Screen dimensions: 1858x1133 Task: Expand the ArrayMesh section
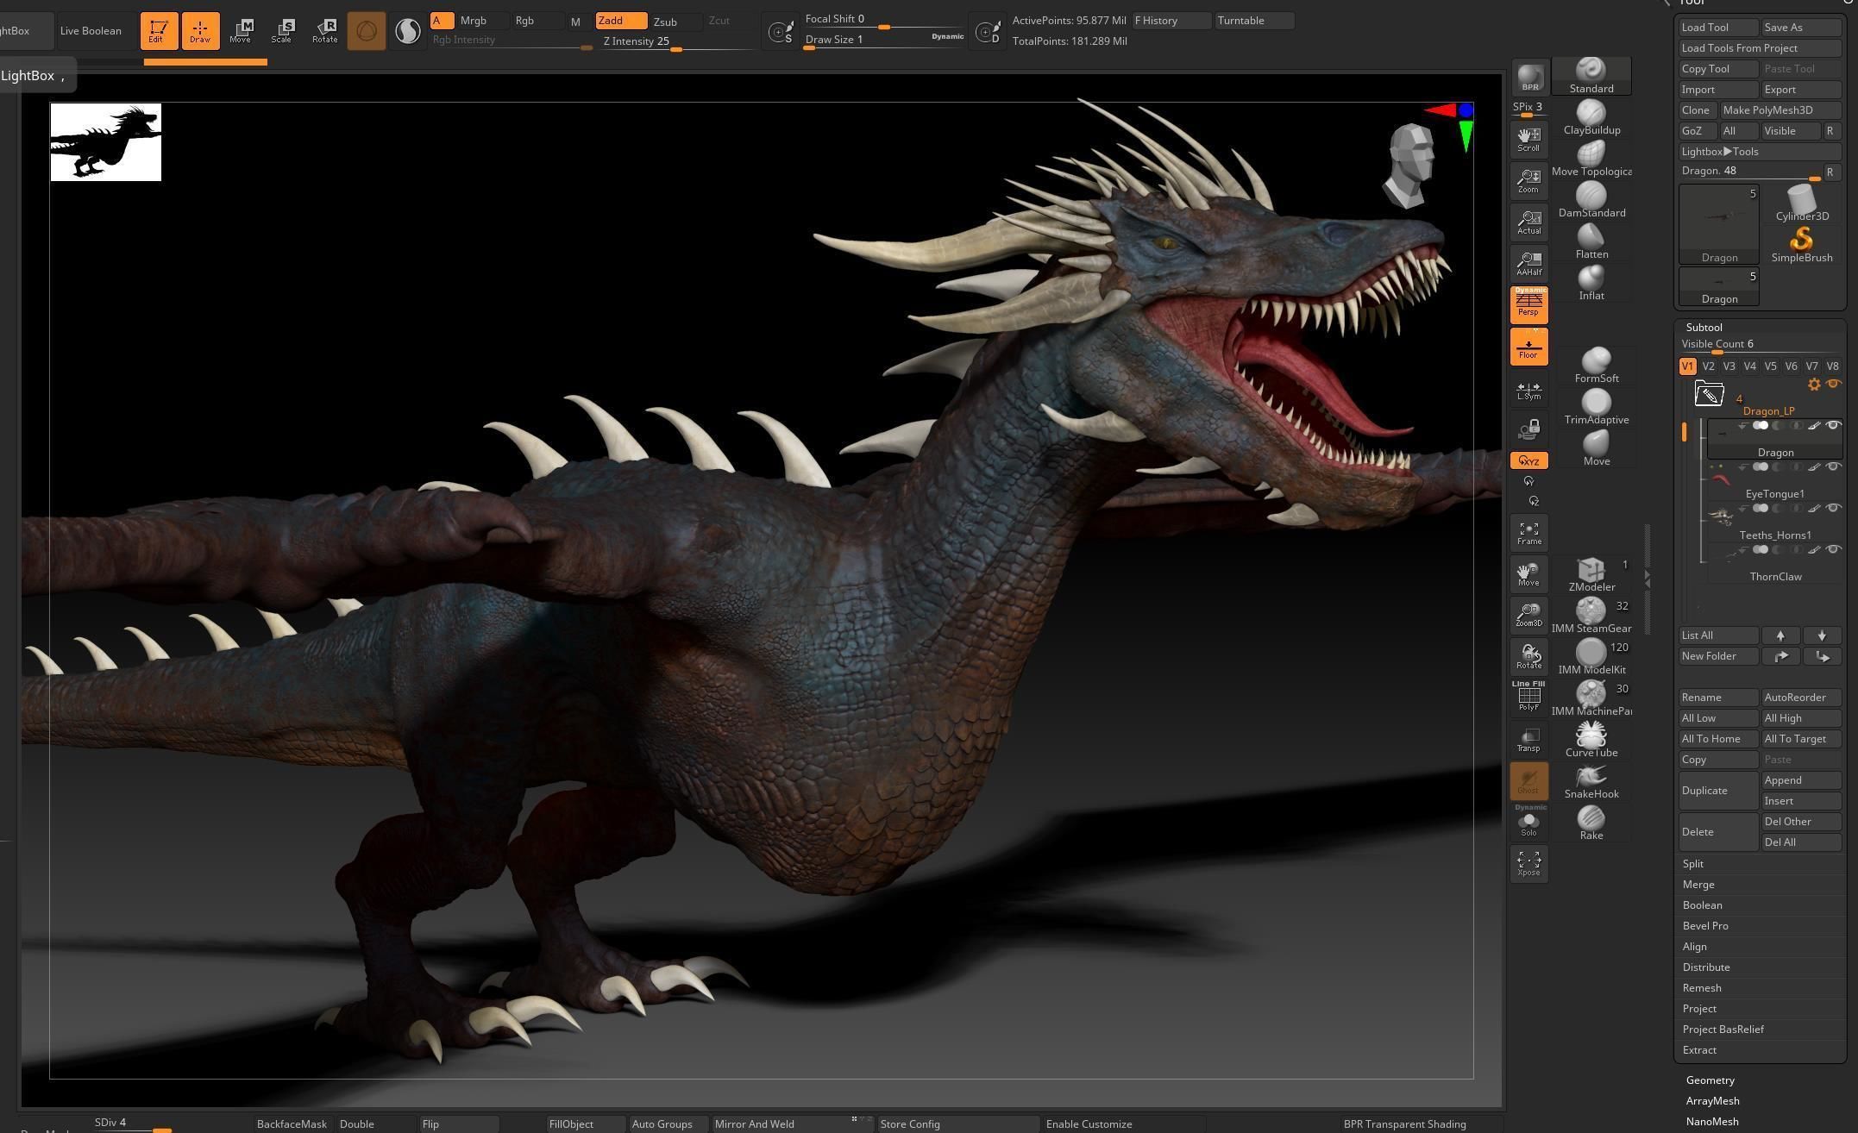1712,1101
